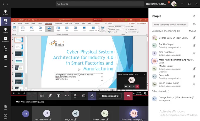200x121 pixels.
Task: Expand the transitions gallery more arrow
Action: (99, 31)
